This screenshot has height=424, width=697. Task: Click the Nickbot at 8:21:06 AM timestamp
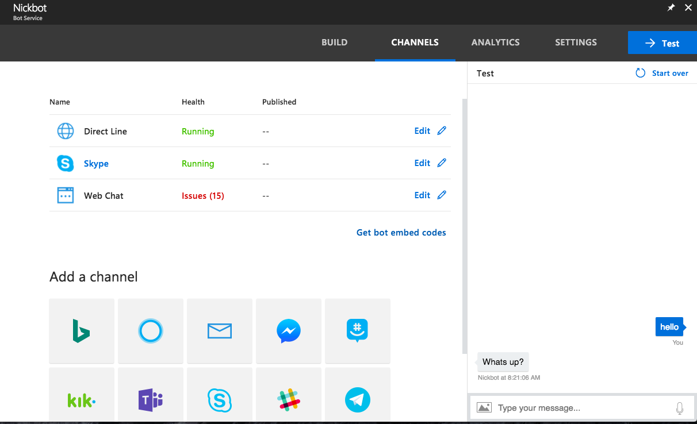pyautogui.click(x=509, y=377)
